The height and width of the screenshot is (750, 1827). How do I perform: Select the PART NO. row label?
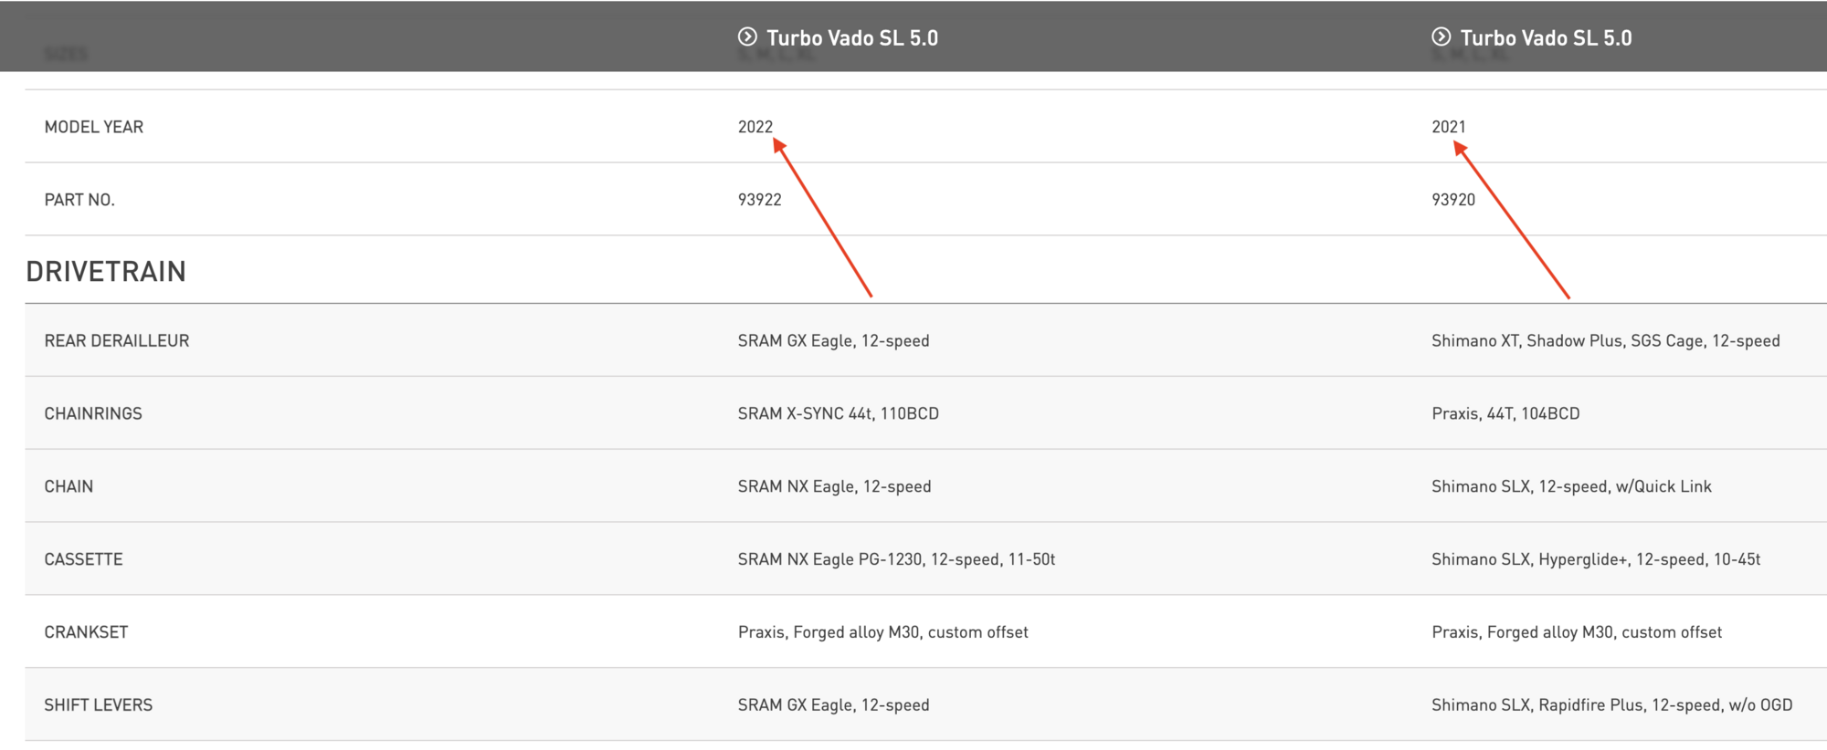click(x=79, y=200)
